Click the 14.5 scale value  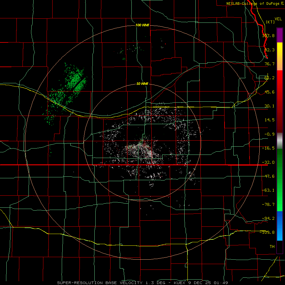(269, 120)
